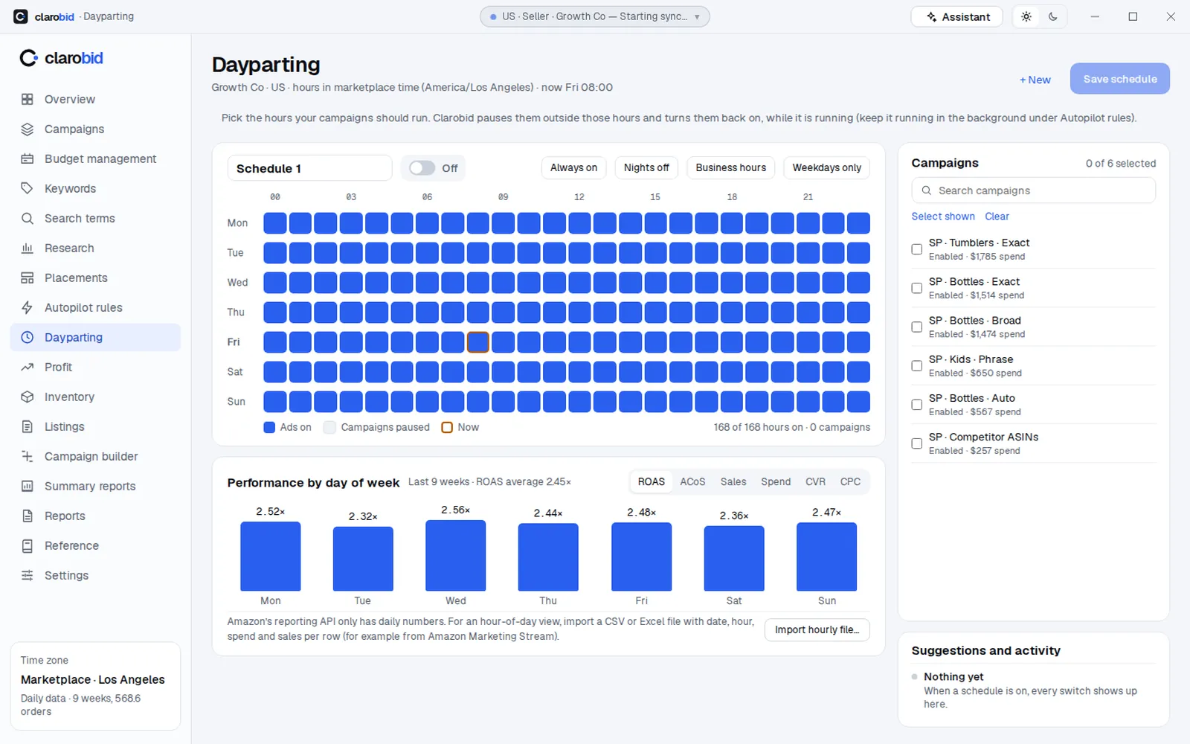Click the Summary reports icon
Image resolution: width=1190 pixels, height=744 pixels.
click(x=28, y=486)
